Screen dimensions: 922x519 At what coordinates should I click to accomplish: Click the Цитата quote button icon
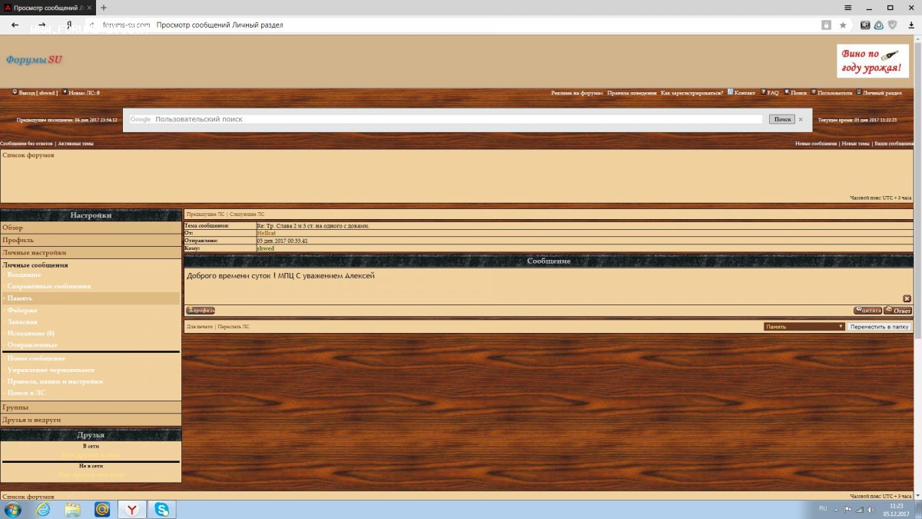[867, 311]
